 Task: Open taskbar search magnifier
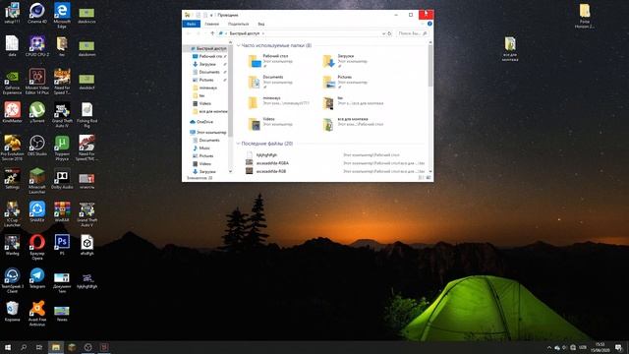[x=24, y=347]
